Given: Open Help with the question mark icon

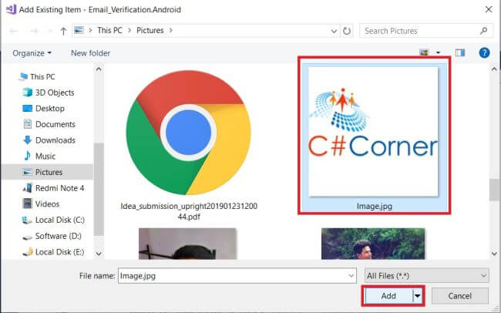Looking at the screenshot, I should (x=484, y=52).
